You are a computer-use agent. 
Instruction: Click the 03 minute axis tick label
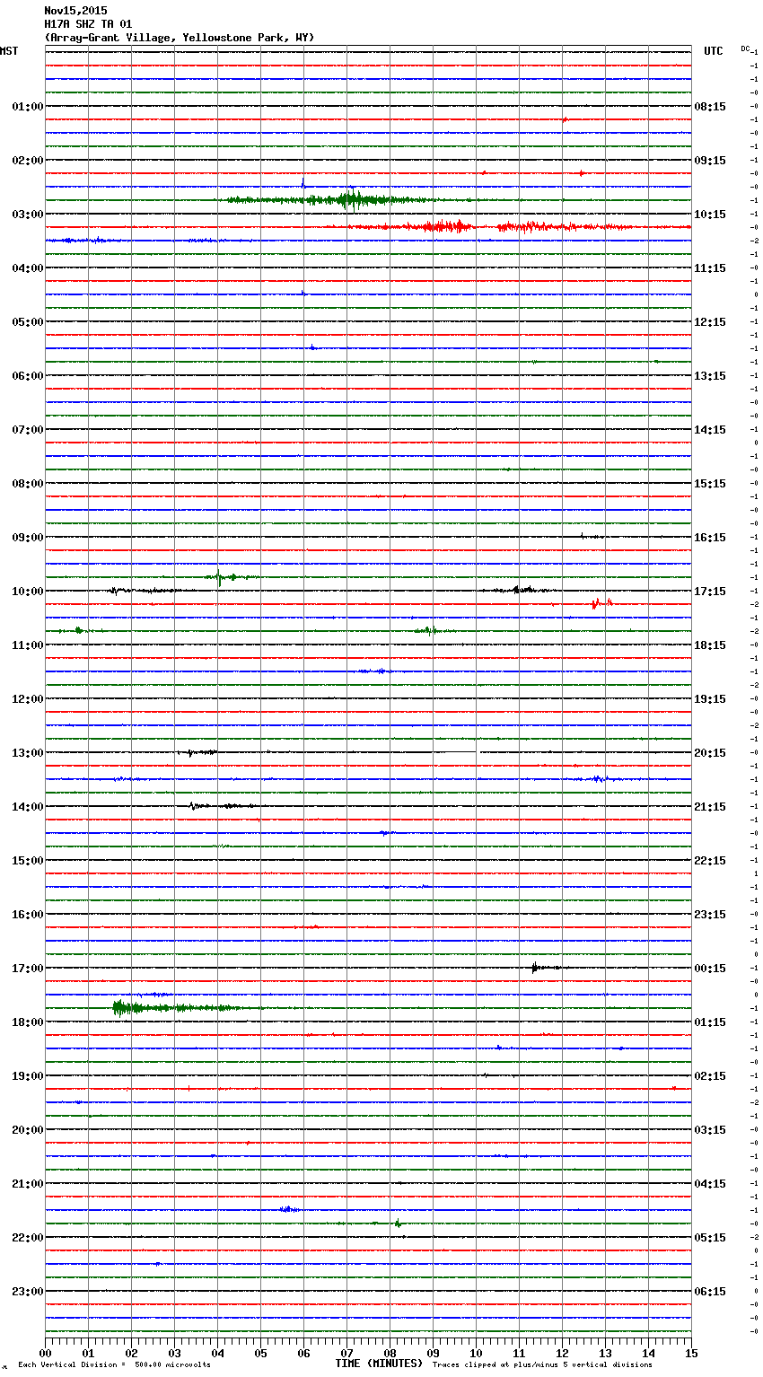click(x=174, y=1353)
